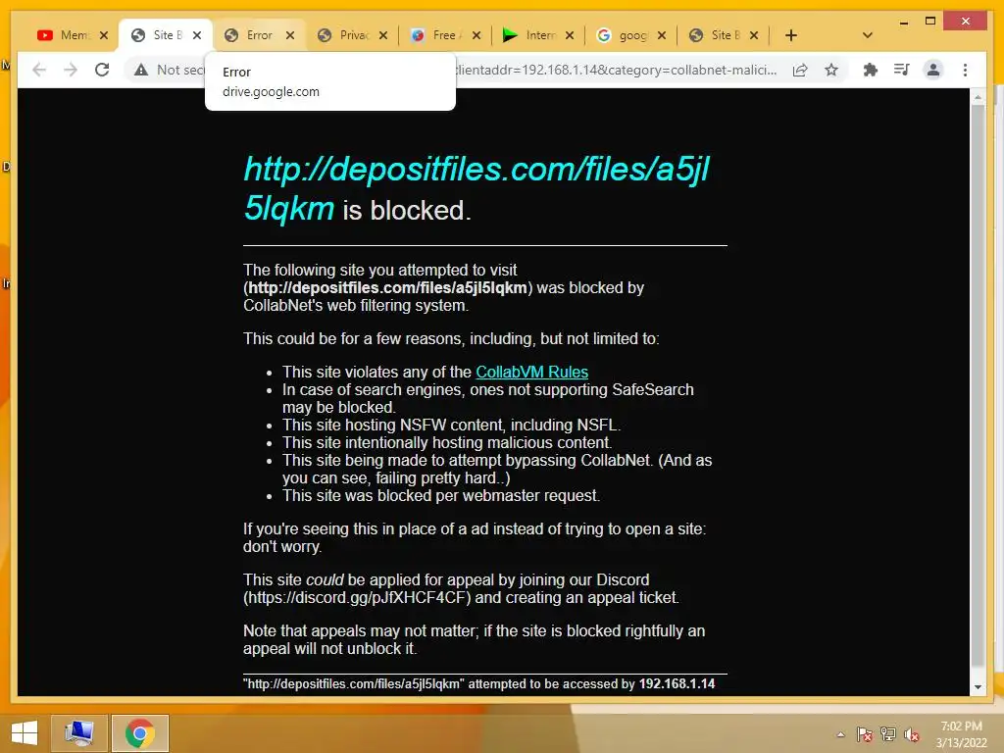Click the scrollbar up arrow
This screenshot has height=753, width=1004.
[978, 97]
